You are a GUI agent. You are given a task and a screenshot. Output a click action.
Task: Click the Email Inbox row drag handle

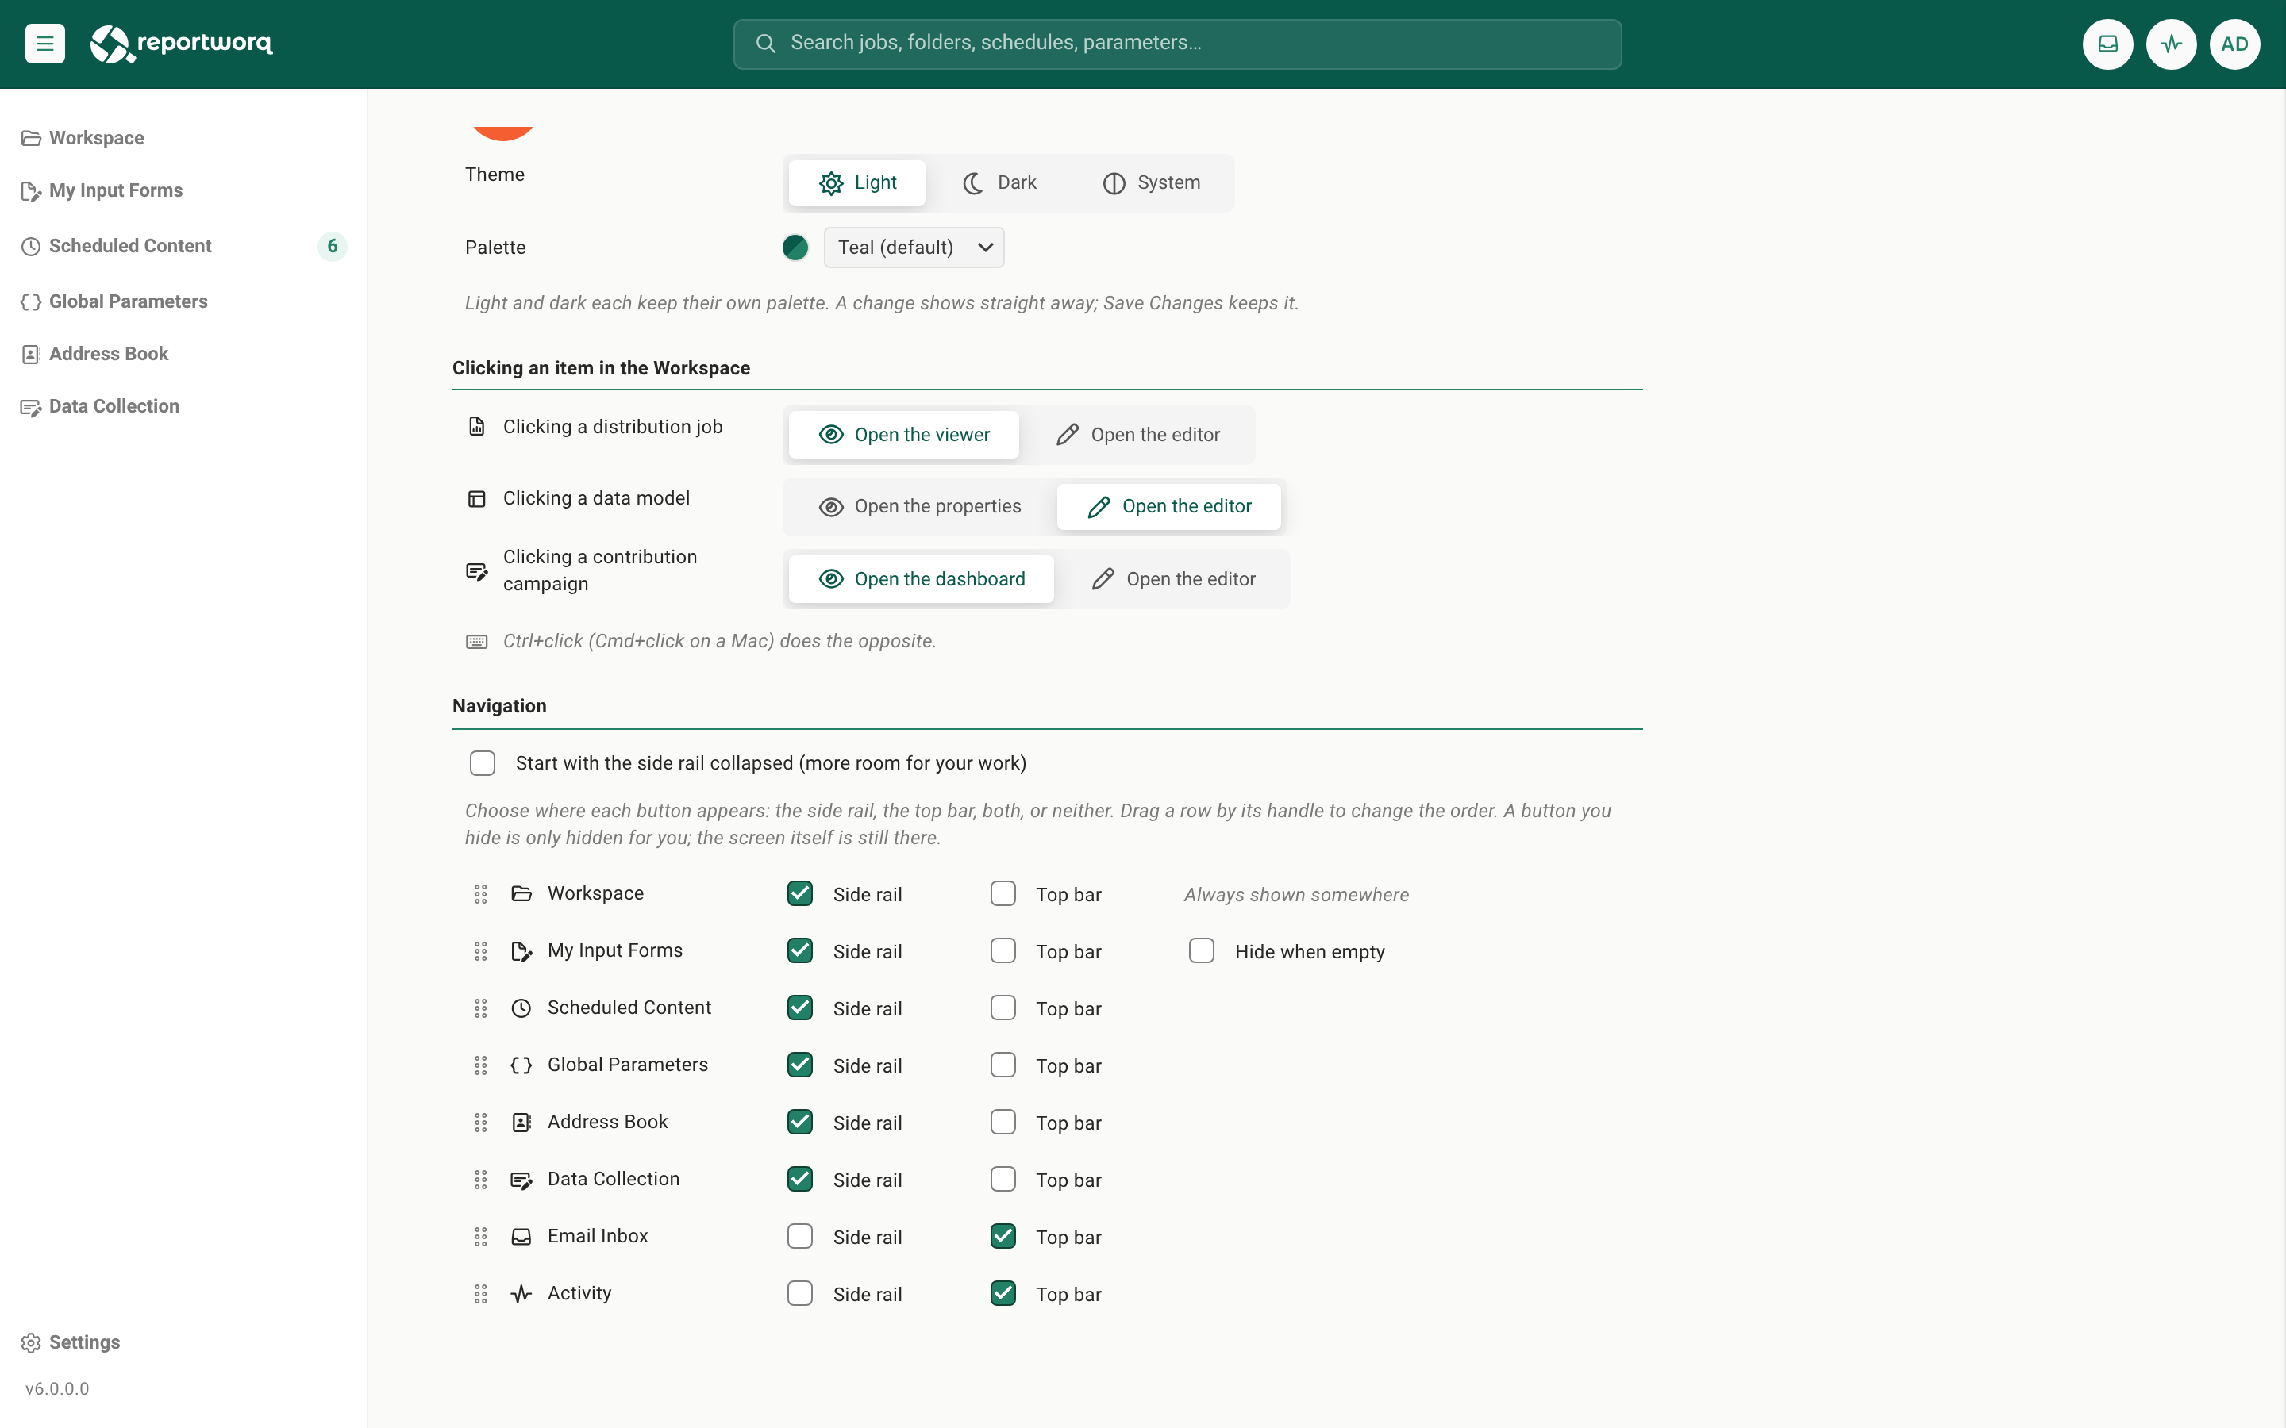click(481, 1236)
